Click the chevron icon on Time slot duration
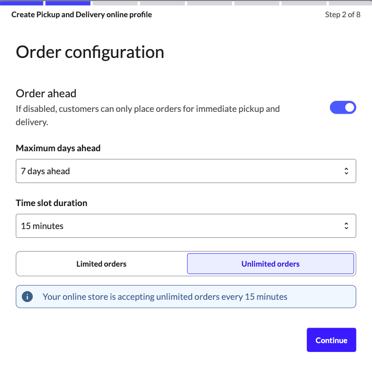 (x=346, y=226)
